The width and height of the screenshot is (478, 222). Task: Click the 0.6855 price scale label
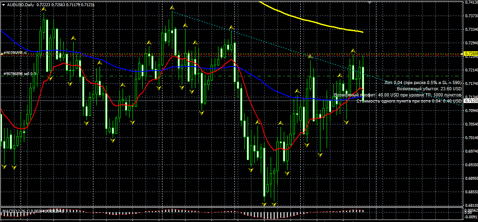coord(471,192)
